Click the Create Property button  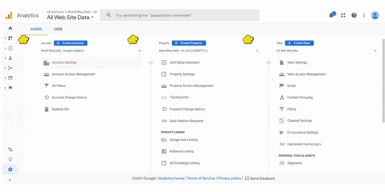click(x=189, y=43)
